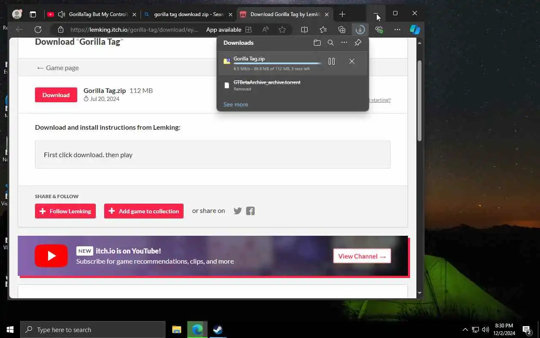Close the gorilla tag download zip tab

[x=231, y=14]
